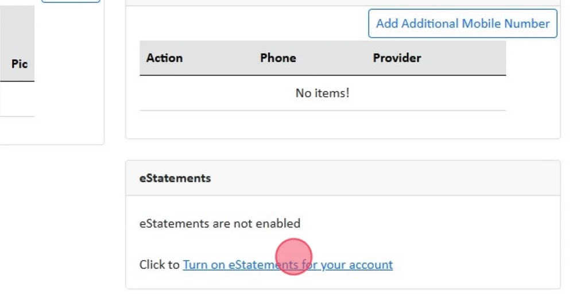Click the 'No items!' table row
Screen dimensions: 588x298
pyautogui.click(x=322, y=93)
